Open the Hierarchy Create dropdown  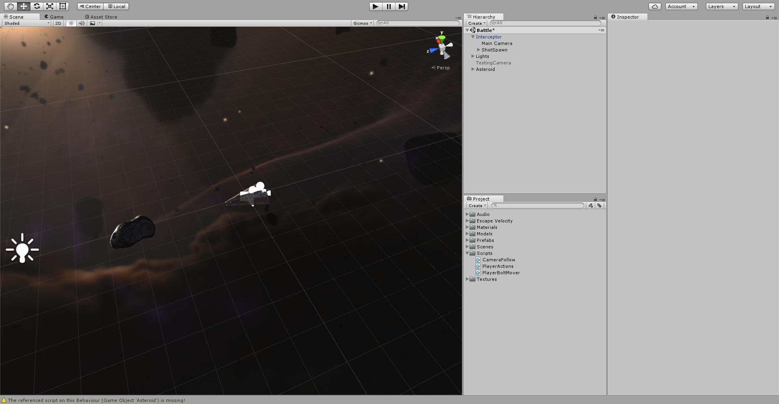[x=476, y=23]
